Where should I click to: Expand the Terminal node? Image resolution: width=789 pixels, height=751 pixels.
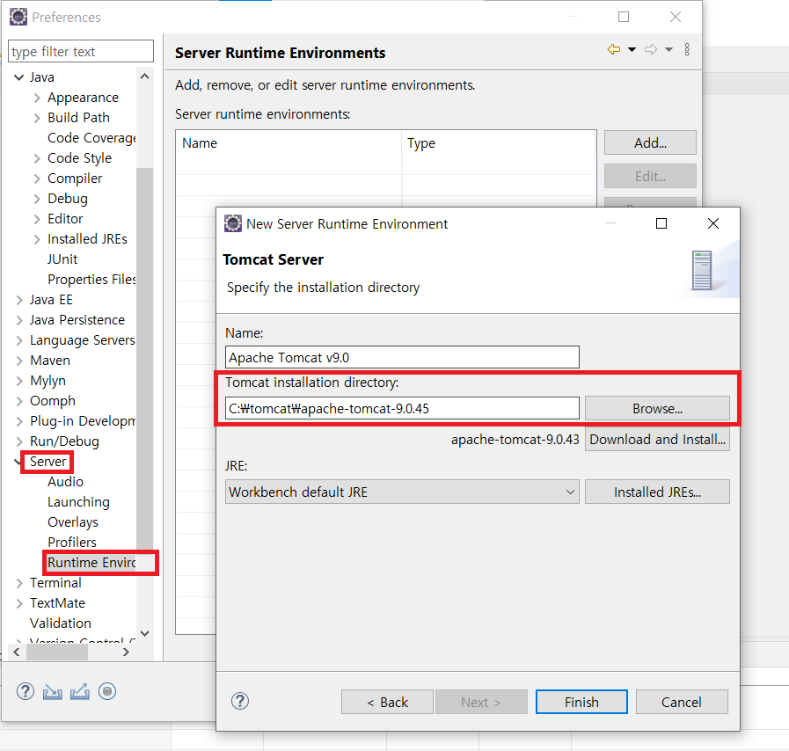pyautogui.click(x=19, y=583)
